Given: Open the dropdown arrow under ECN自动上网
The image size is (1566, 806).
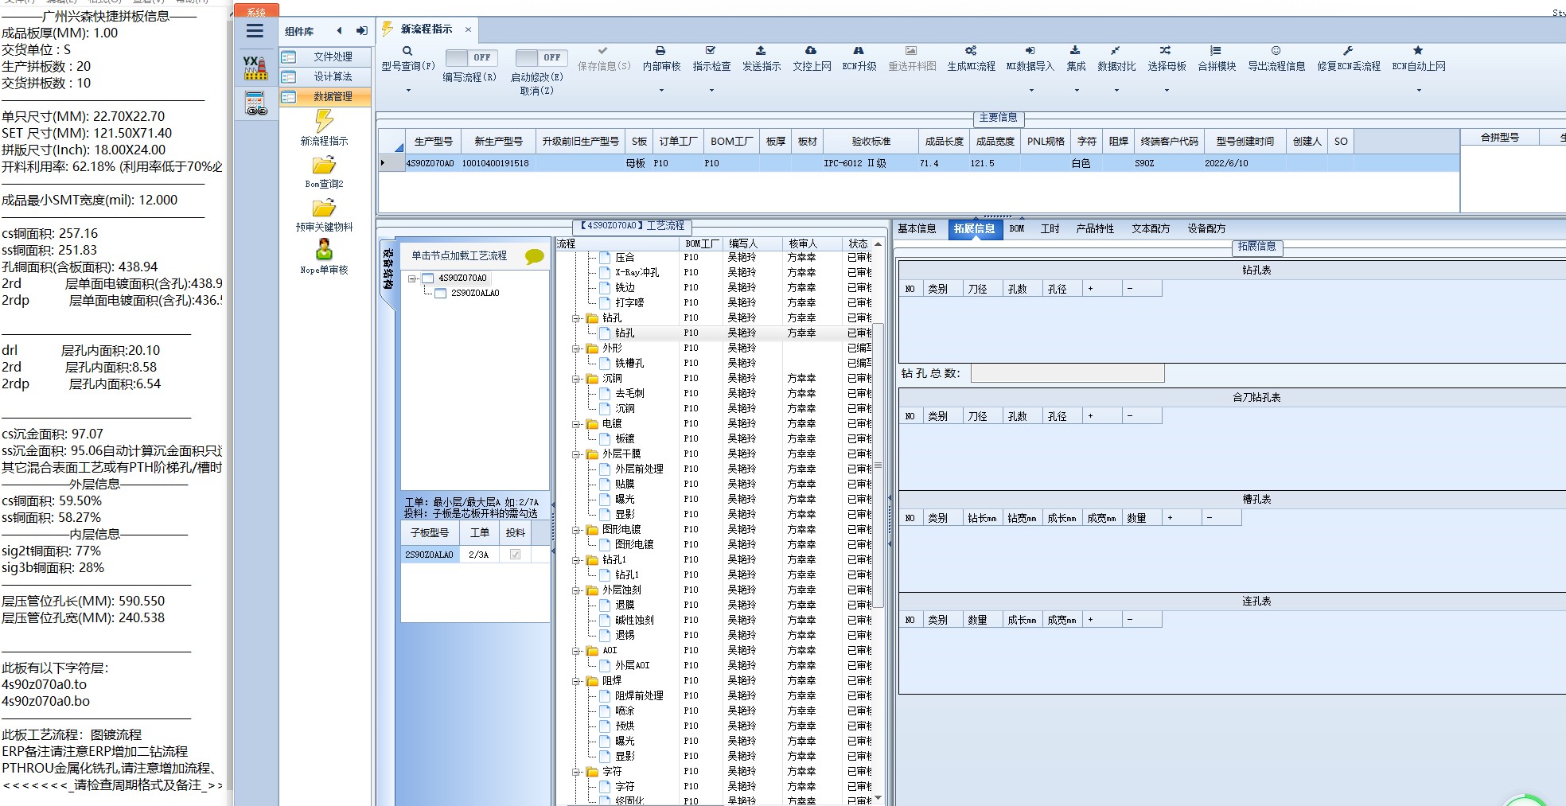Looking at the screenshot, I should point(1419,91).
